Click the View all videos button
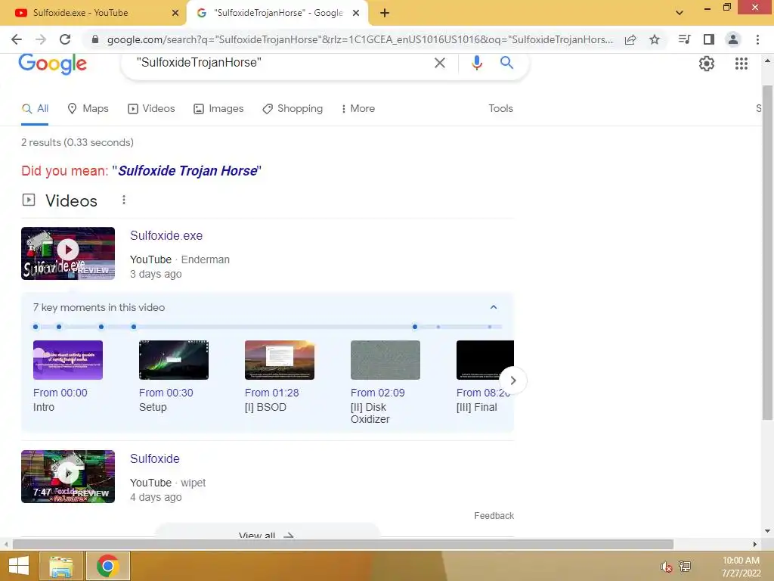The height and width of the screenshot is (581, 774). click(x=267, y=532)
